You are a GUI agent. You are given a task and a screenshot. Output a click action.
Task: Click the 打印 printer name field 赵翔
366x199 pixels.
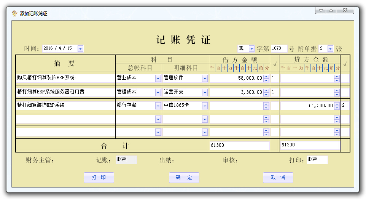(317, 160)
